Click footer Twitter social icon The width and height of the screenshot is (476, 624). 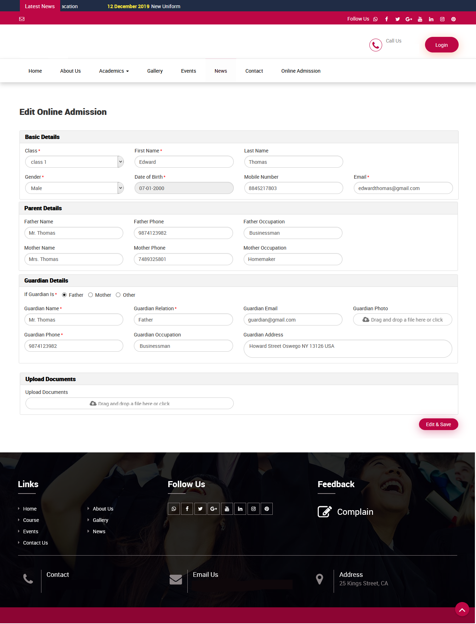tap(200, 509)
